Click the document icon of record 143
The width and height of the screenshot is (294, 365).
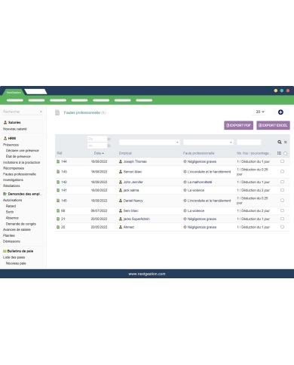58,172
